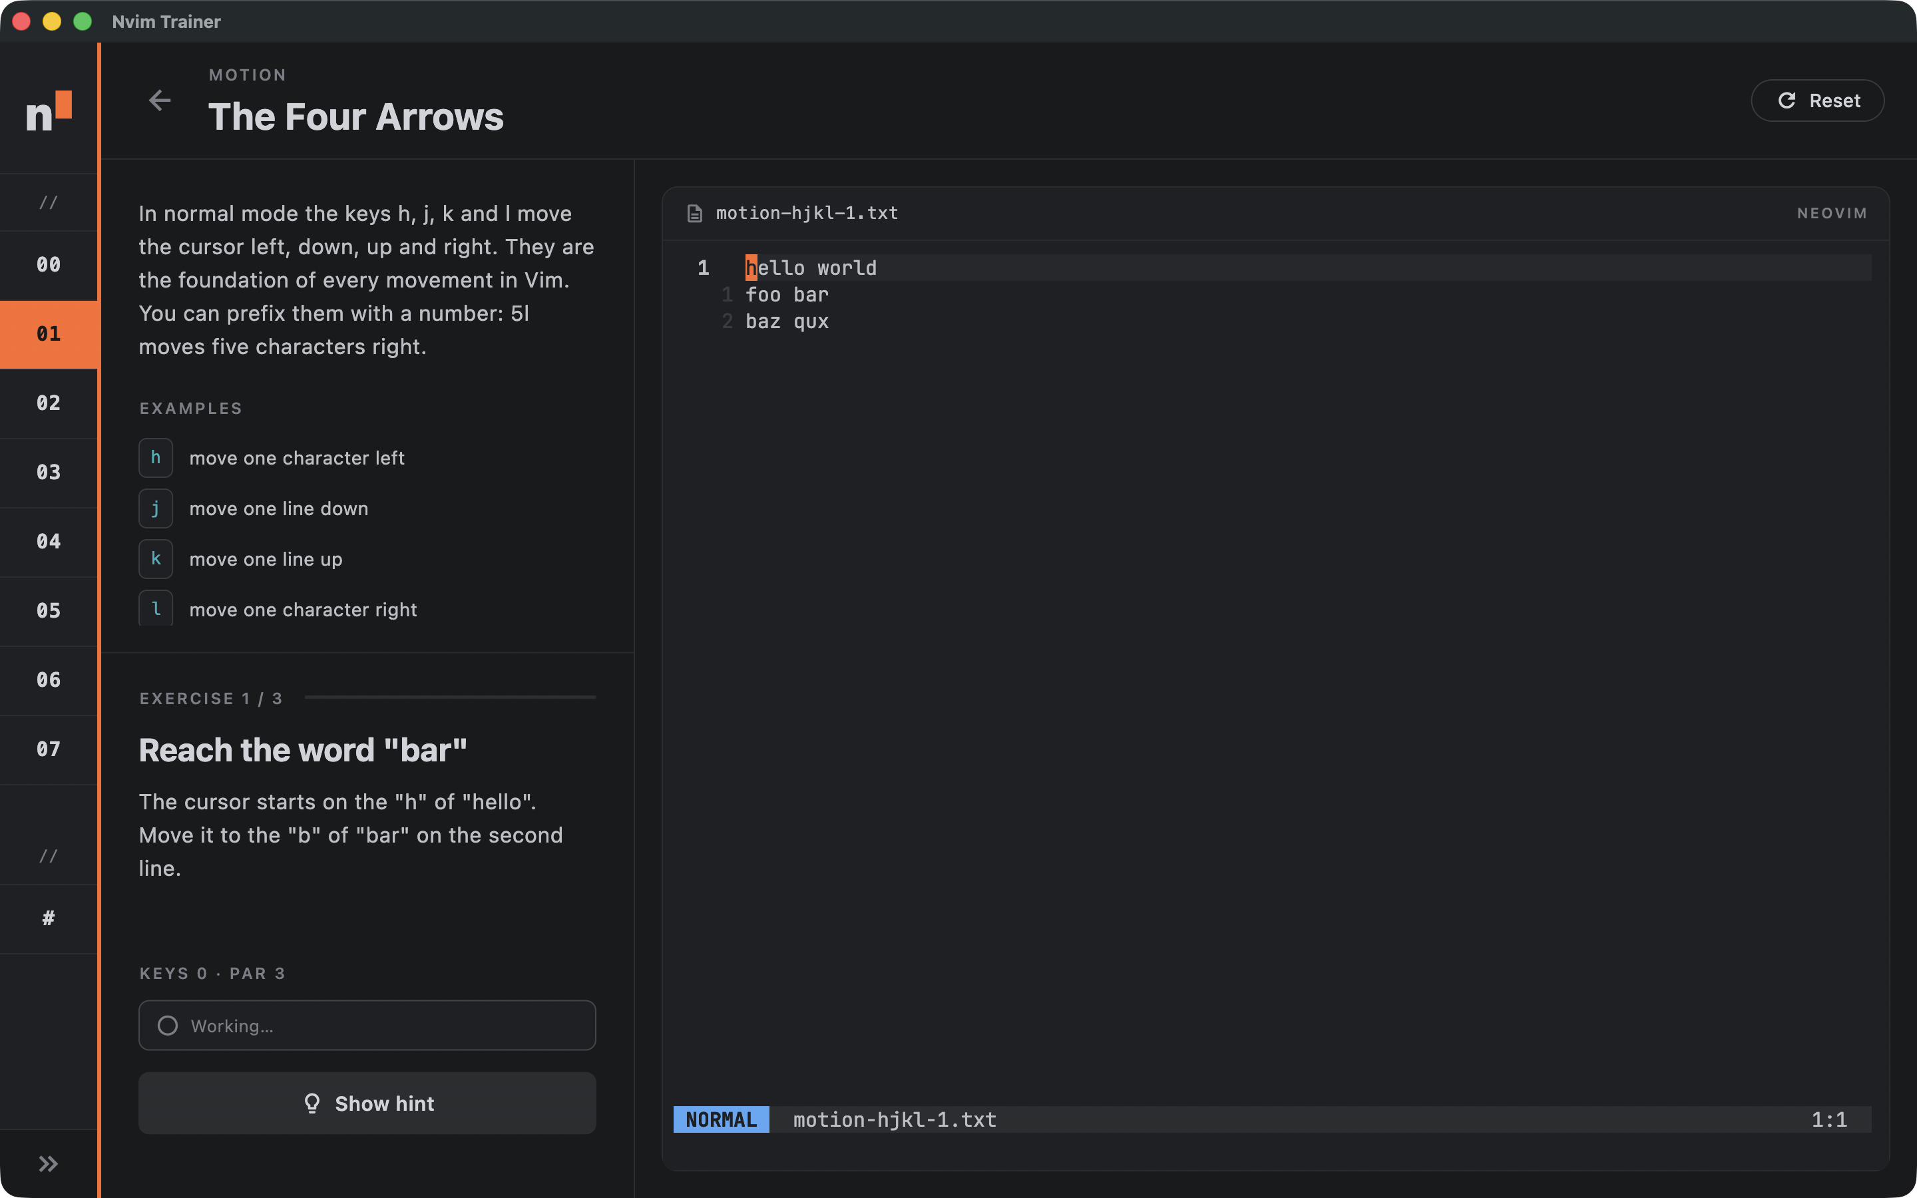
Task: Click the NEOVIM label in the editor header
Action: [1831, 213]
